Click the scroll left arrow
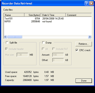This screenshot has width=95, height=93. click(x=5, y=37)
